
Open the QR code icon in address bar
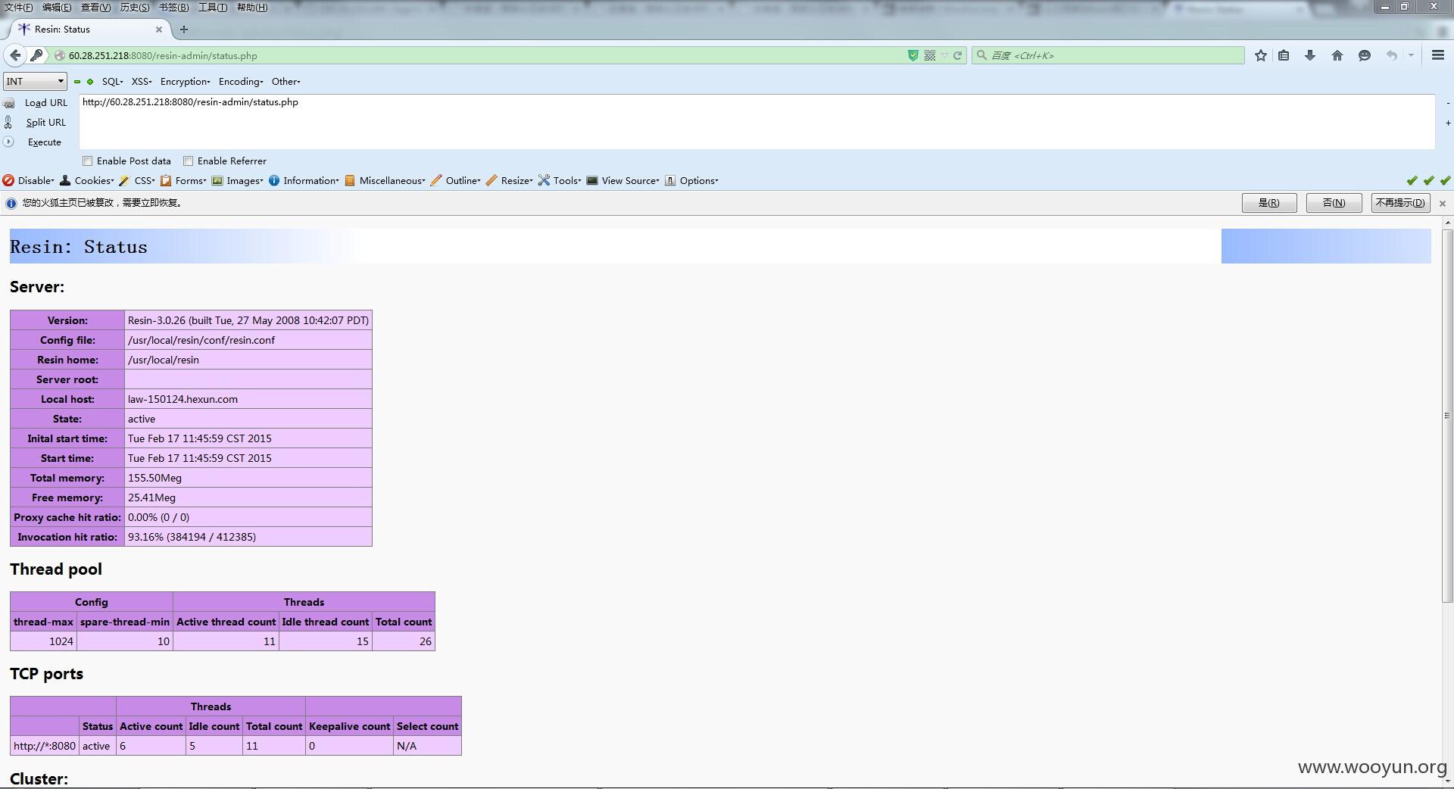pos(930,55)
